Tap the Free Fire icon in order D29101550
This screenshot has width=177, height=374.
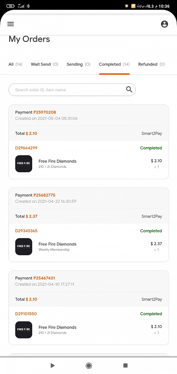click(x=24, y=330)
